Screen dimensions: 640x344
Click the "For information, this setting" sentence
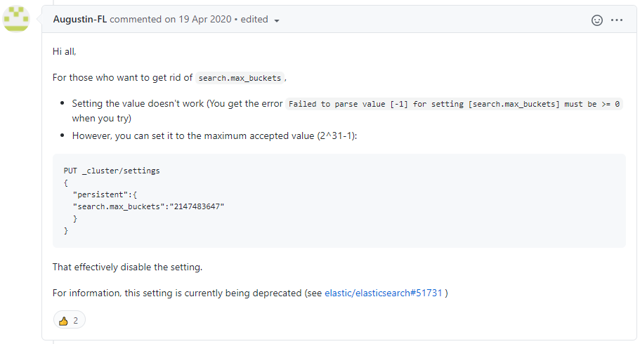point(187,293)
